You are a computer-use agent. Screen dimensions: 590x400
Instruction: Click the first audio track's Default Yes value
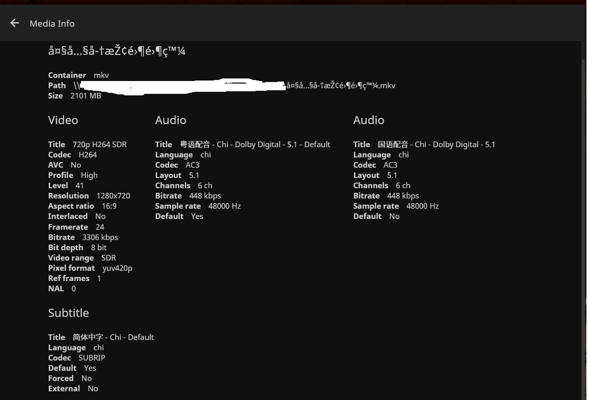point(197,216)
